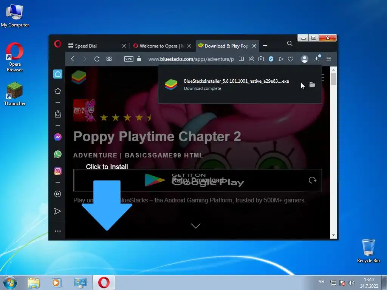
Task: Click the Retry Download button
Action: pyautogui.click(x=198, y=180)
